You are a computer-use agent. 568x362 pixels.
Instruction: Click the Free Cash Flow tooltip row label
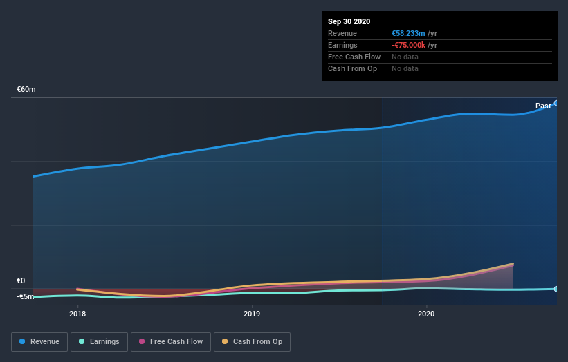354,57
